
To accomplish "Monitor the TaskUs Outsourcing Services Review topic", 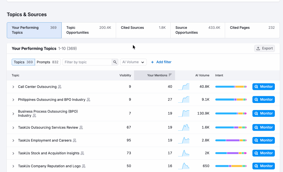I will tap(263, 127).
